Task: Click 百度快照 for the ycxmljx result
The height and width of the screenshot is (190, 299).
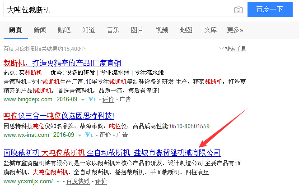Action: 78,181
